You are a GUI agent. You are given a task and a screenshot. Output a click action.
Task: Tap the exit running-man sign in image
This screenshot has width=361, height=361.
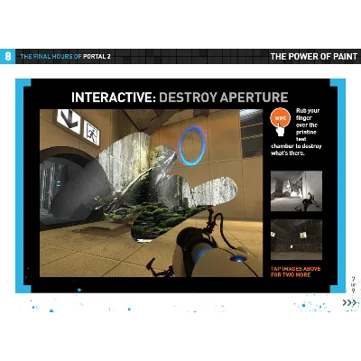pos(91,133)
